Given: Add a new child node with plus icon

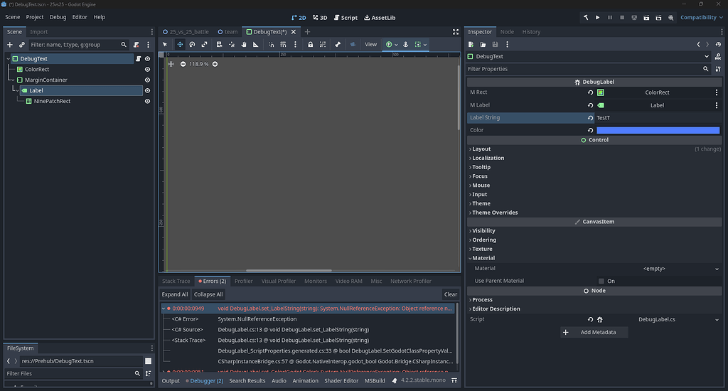Looking at the screenshot, I should (x=10, y=45).
